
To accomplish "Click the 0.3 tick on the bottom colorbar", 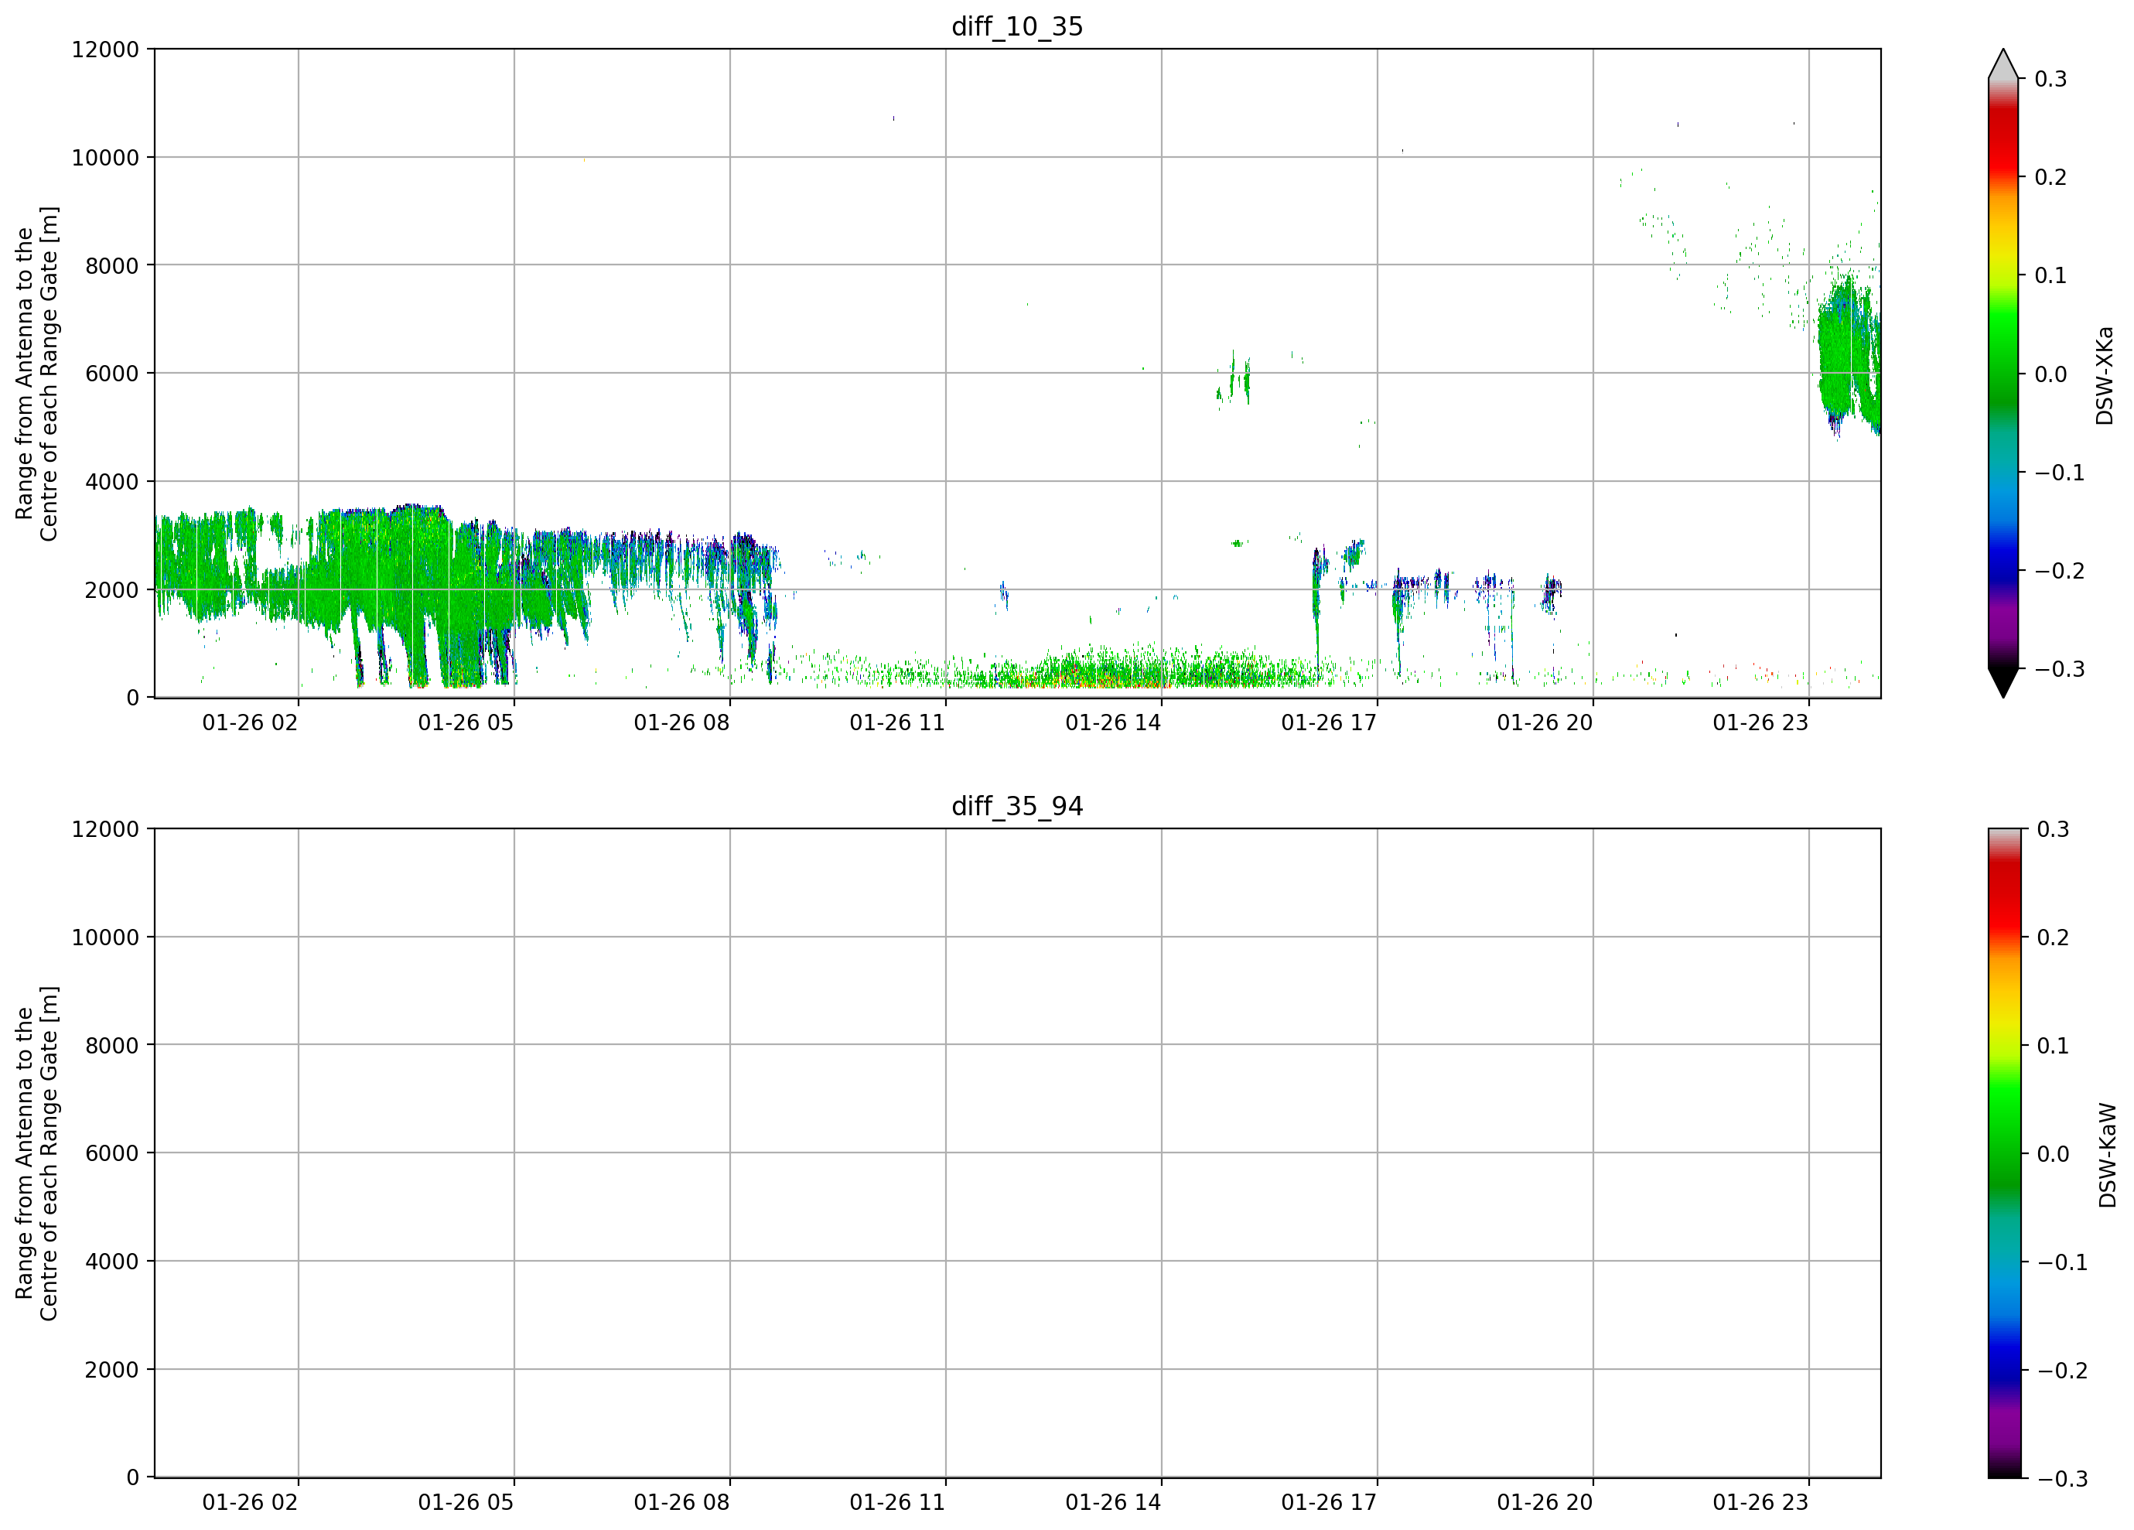I will [x=2053, y=829].
